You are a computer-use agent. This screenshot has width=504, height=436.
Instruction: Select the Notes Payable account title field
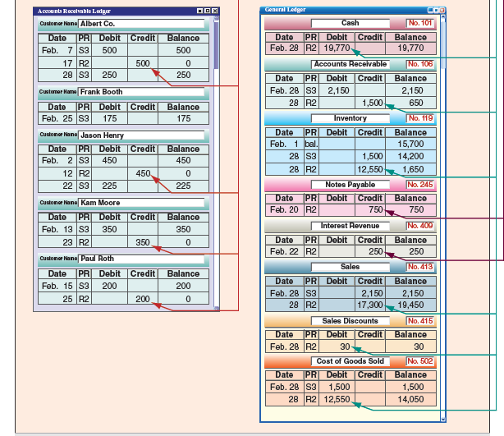click(x=350, y=185)
